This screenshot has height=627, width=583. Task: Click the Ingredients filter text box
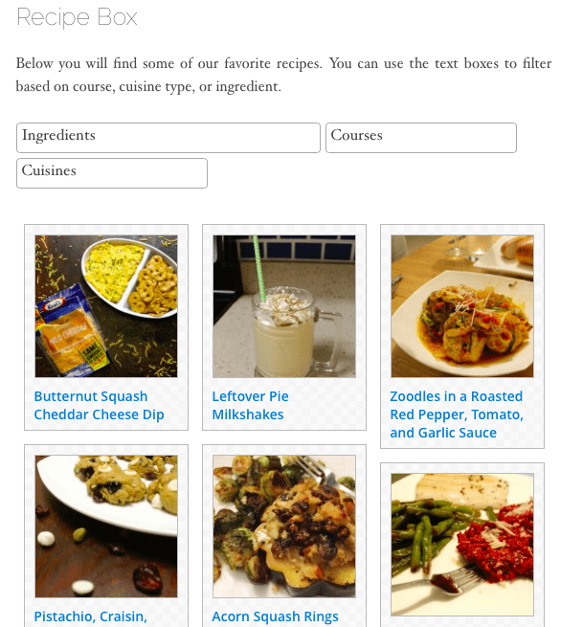click(x=168, y=138)
